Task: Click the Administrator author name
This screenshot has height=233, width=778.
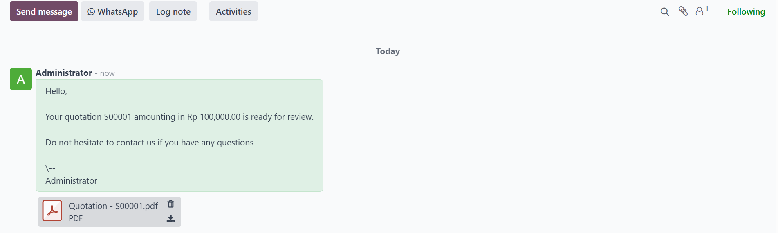Action: tap(64, 73)
